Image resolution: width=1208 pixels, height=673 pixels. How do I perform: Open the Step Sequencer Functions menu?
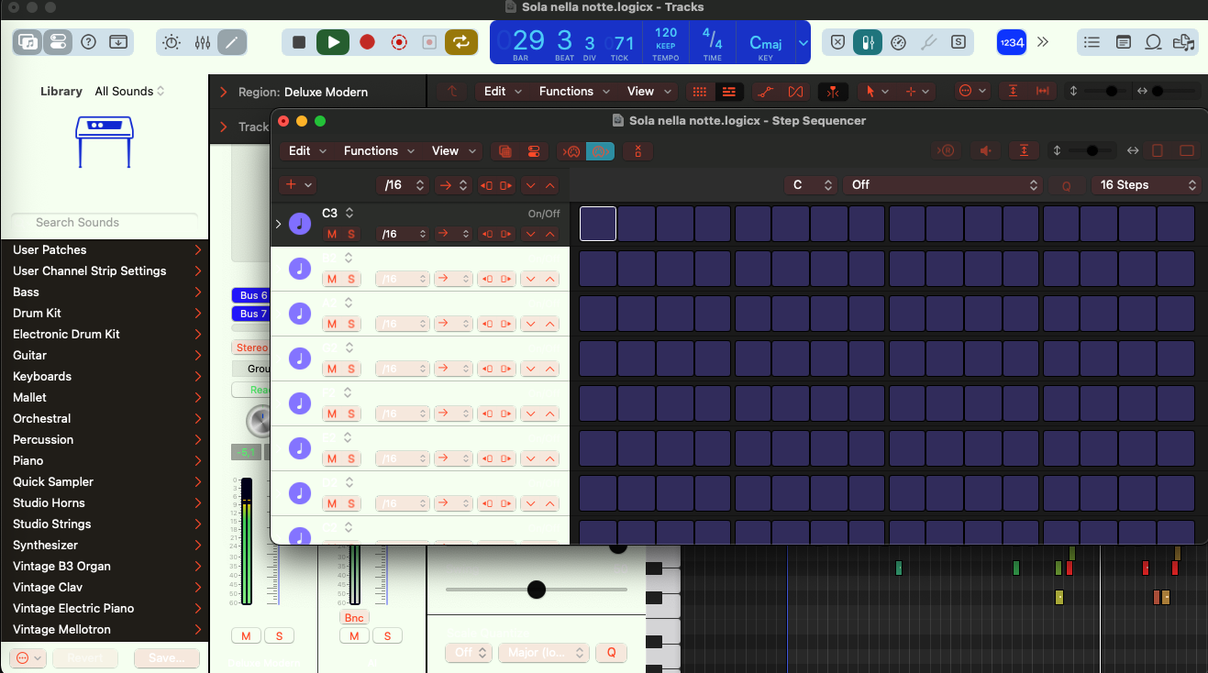[x=378, y=151]
